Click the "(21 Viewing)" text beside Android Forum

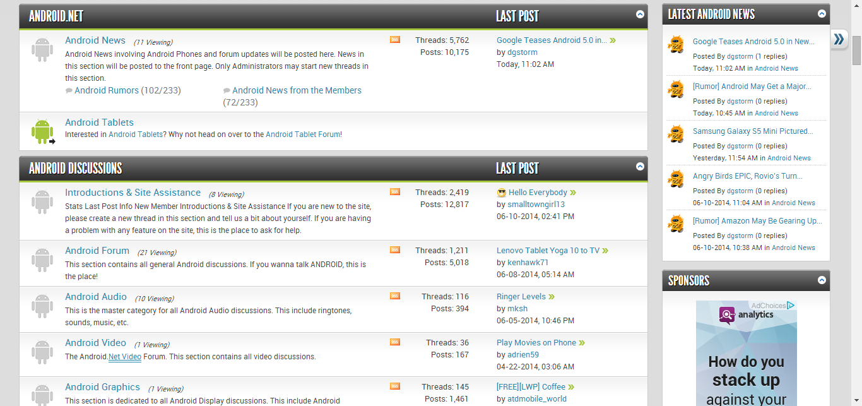pyautogui.click(x=156, y=253)
